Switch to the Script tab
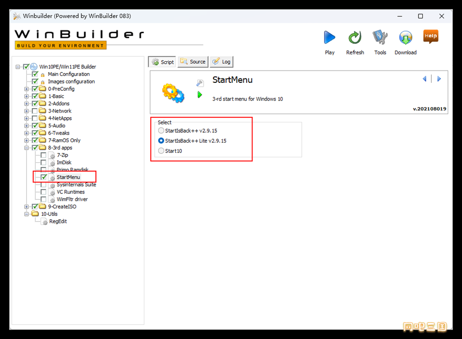Viewport: 462px width, 339px height. pos(163,62)
